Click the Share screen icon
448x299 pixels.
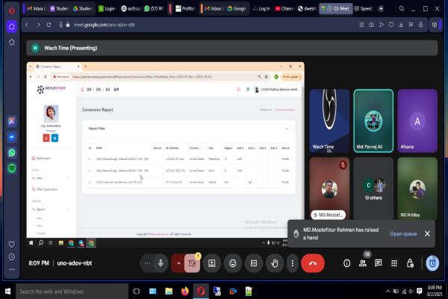point(213,263)
